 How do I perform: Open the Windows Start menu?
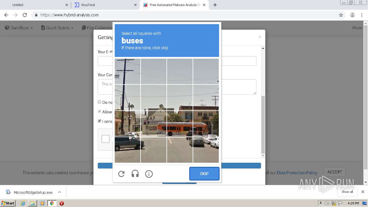pos(8,203)
